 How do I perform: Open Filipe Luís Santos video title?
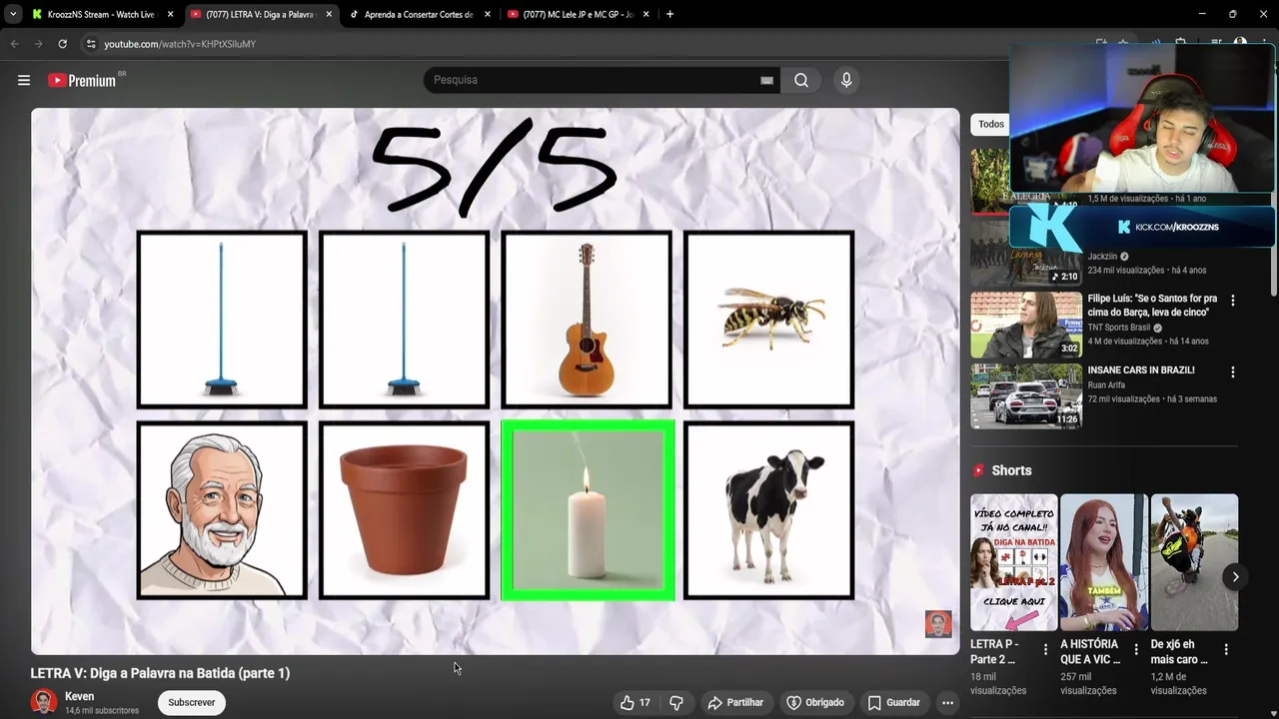(1152, 306)
